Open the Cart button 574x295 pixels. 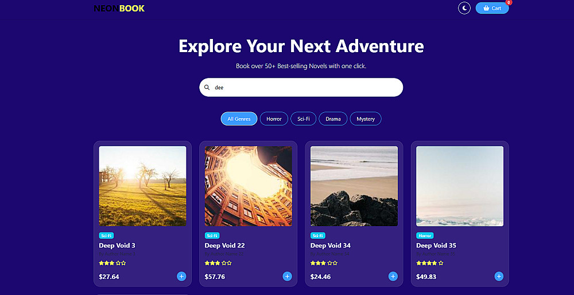pyautogui.click(x=492, y=8)
